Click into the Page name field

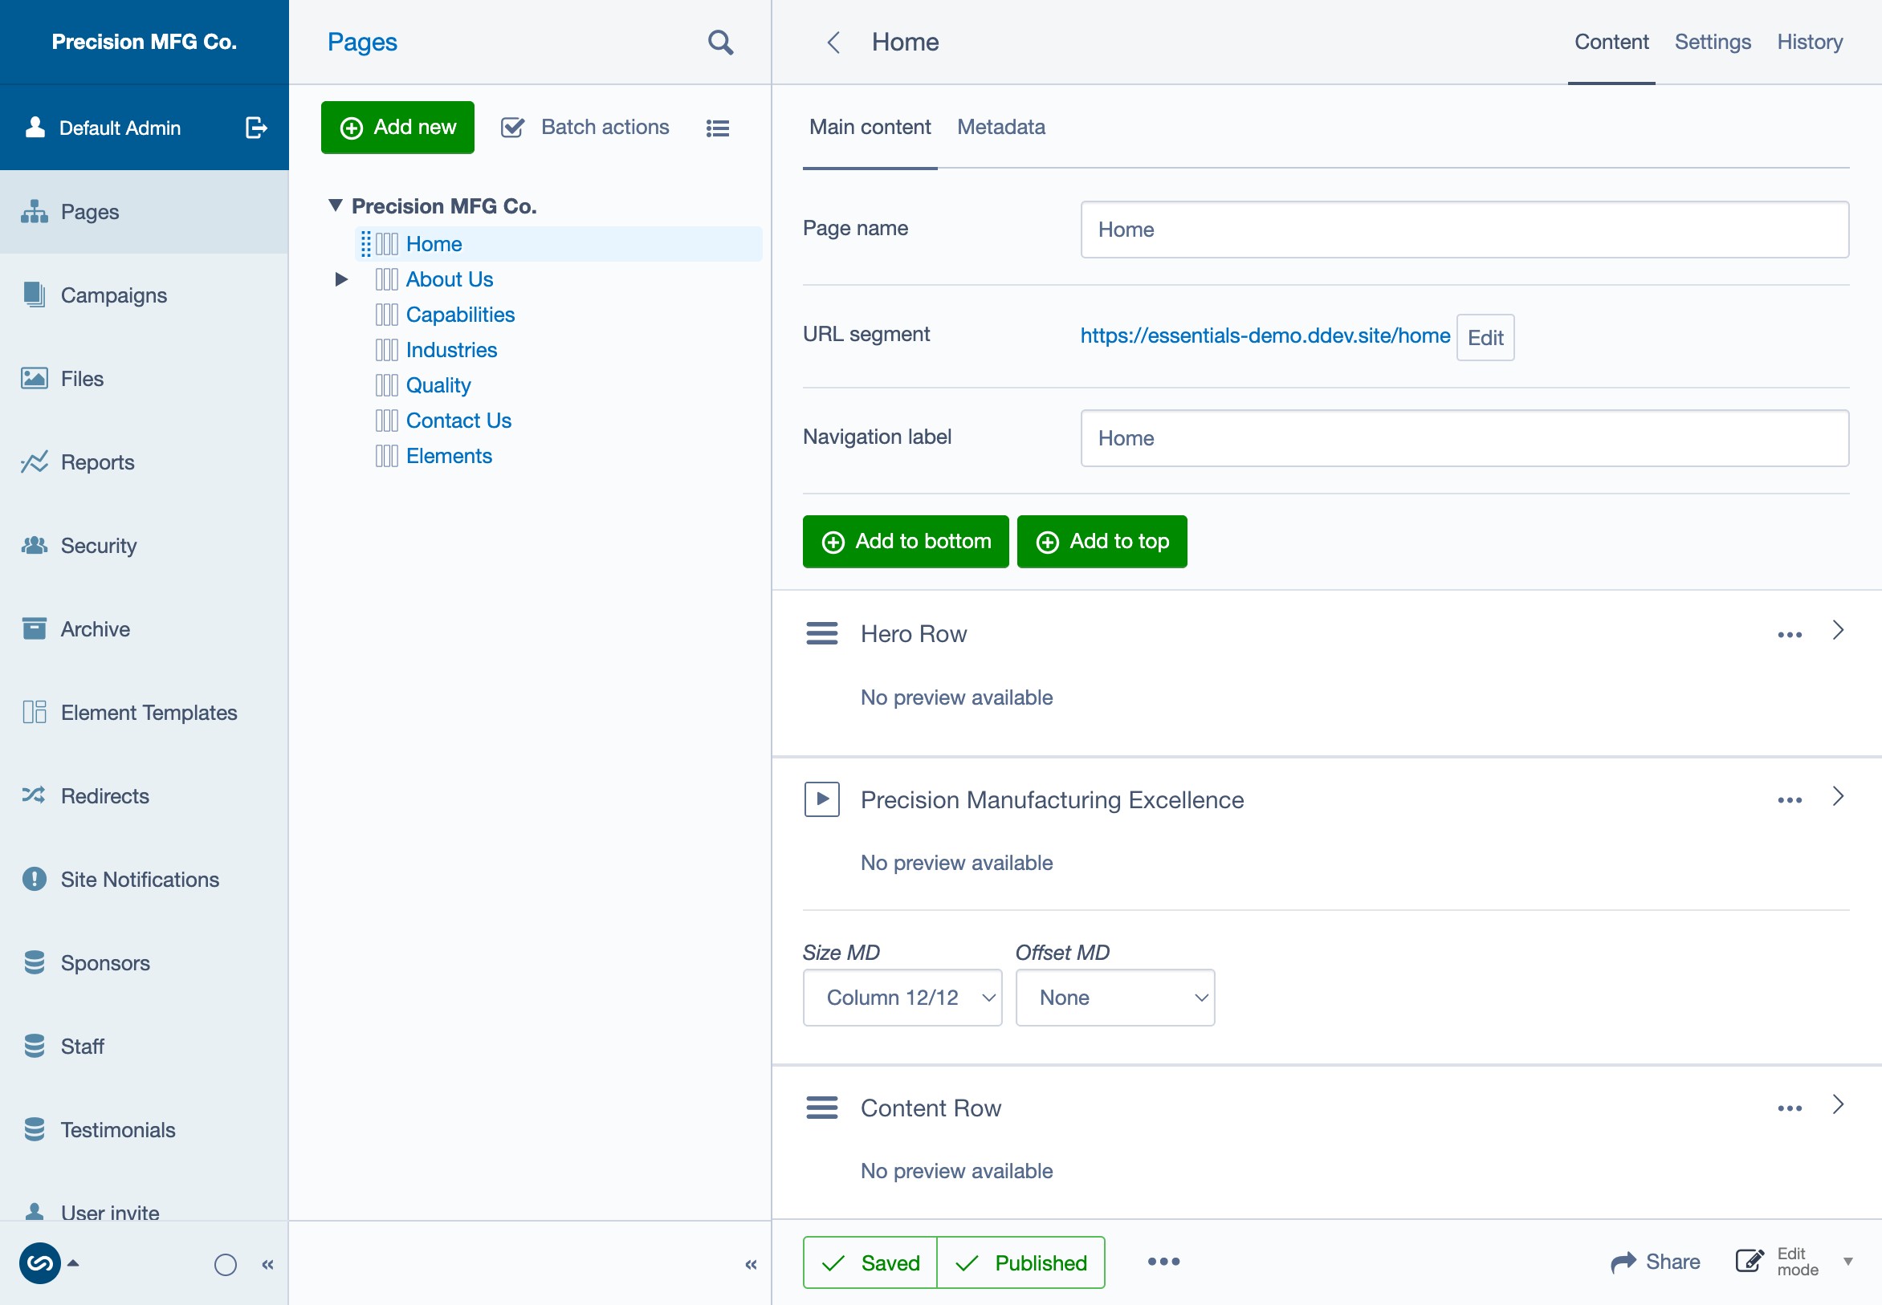[1464, 230]
